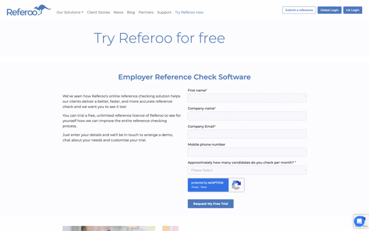This screenshot has width=369, height=231.
Task: Open the chat widget bubble icon
Action: 359,221
